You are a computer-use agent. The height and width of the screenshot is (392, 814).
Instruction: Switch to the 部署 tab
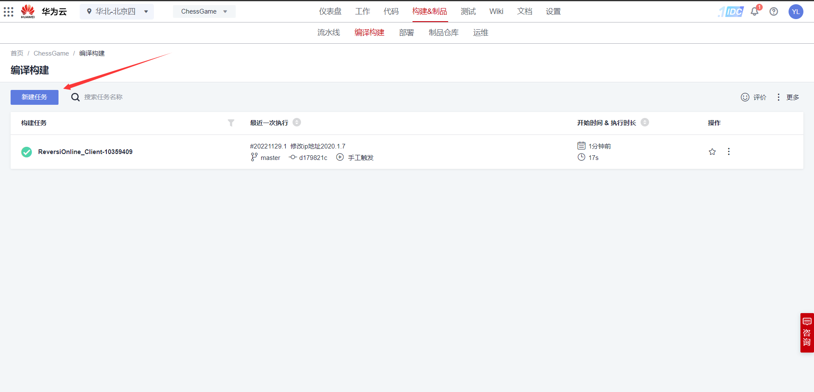click(x=406, y=33)
